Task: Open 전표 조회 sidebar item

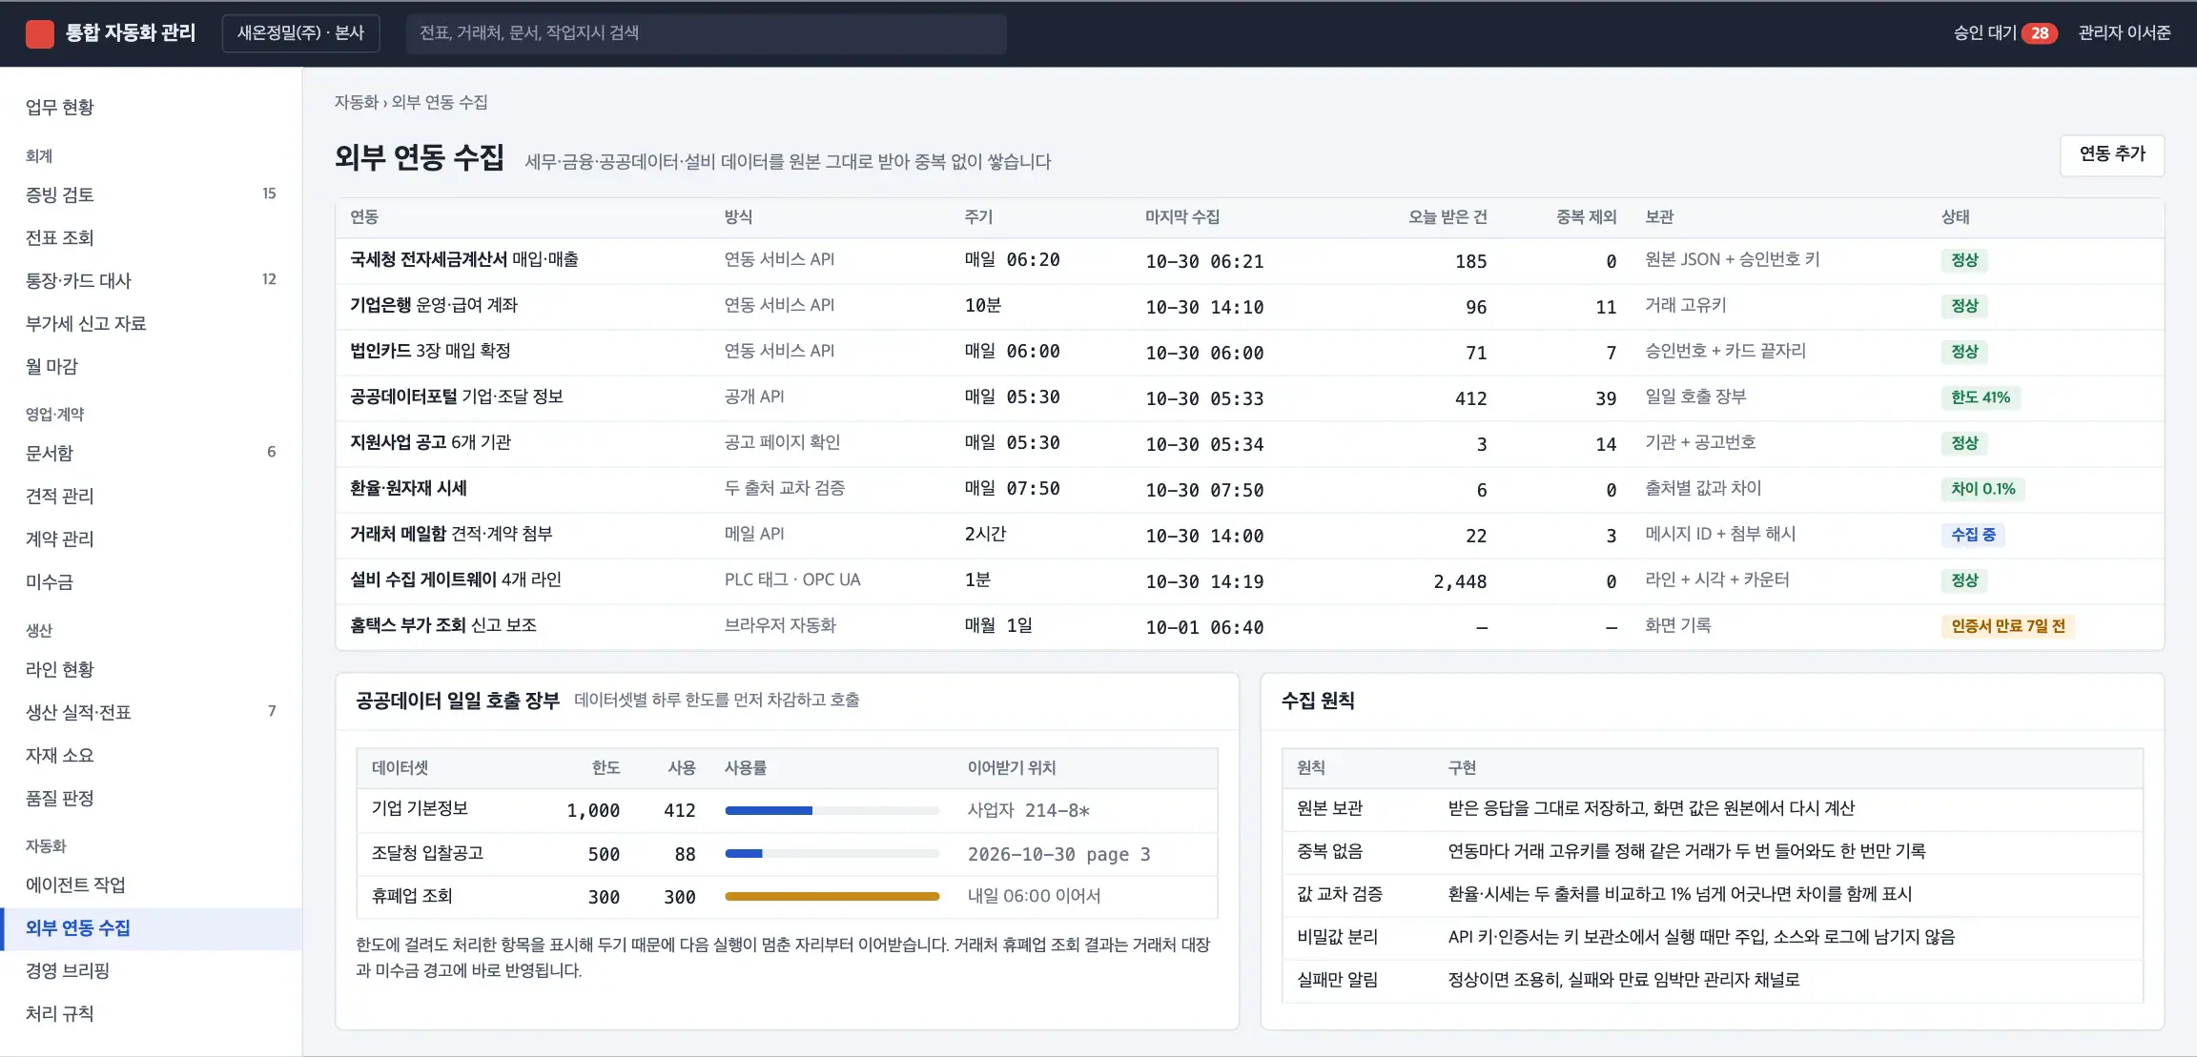Action: [151, 237]
